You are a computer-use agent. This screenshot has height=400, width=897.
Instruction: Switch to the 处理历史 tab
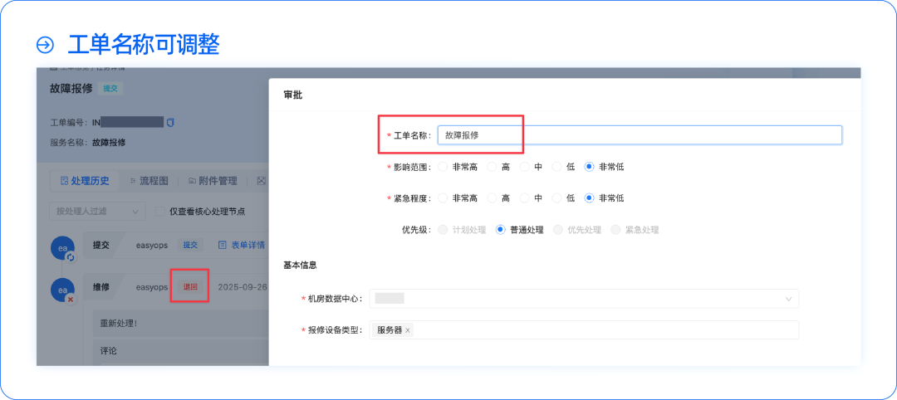[85, 181]
